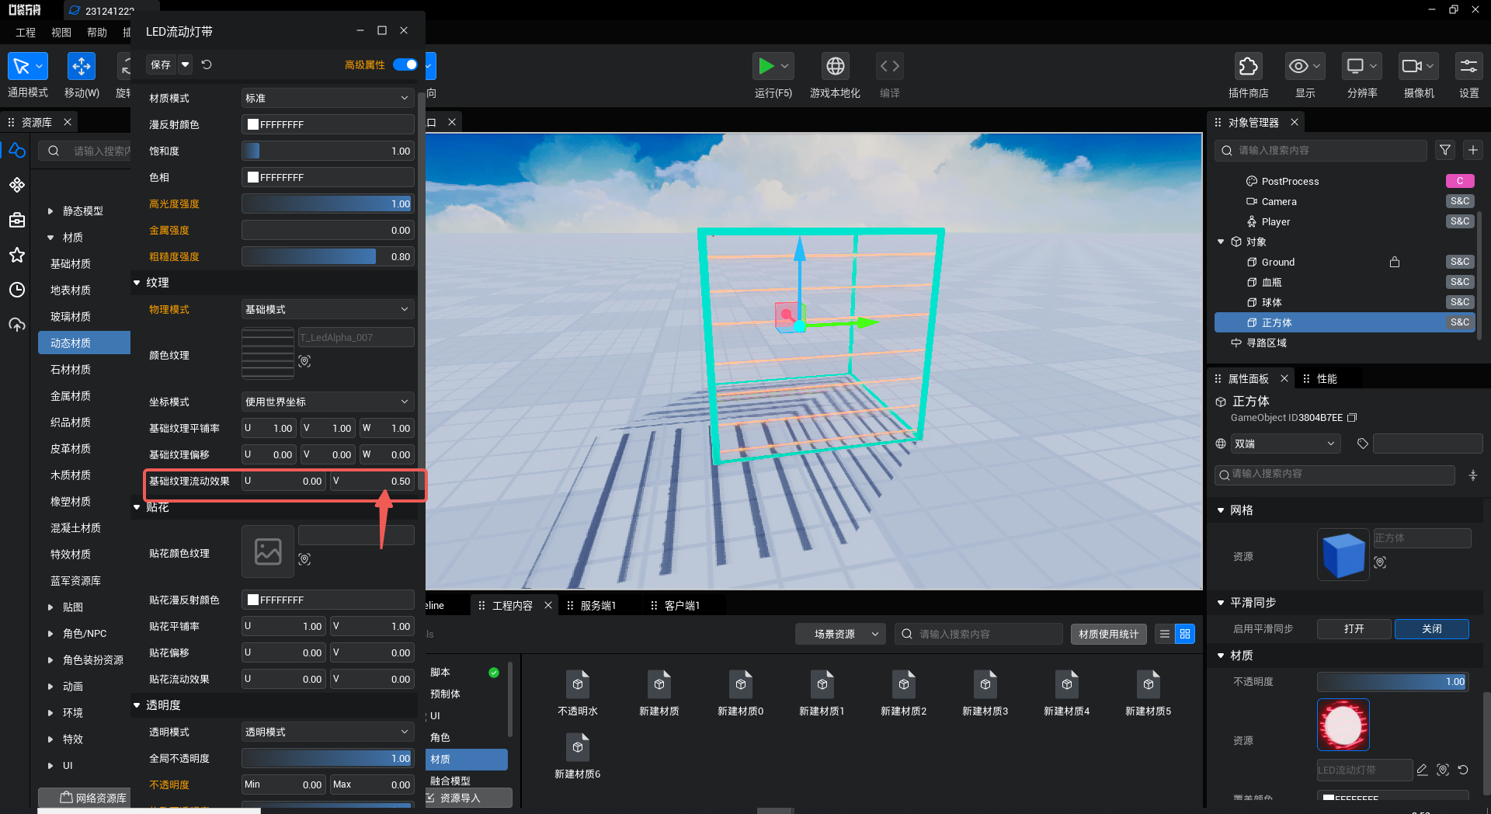Click the reset icon beside save button
The width and height of the screenshot is (1491, 814).
[207, 64]
